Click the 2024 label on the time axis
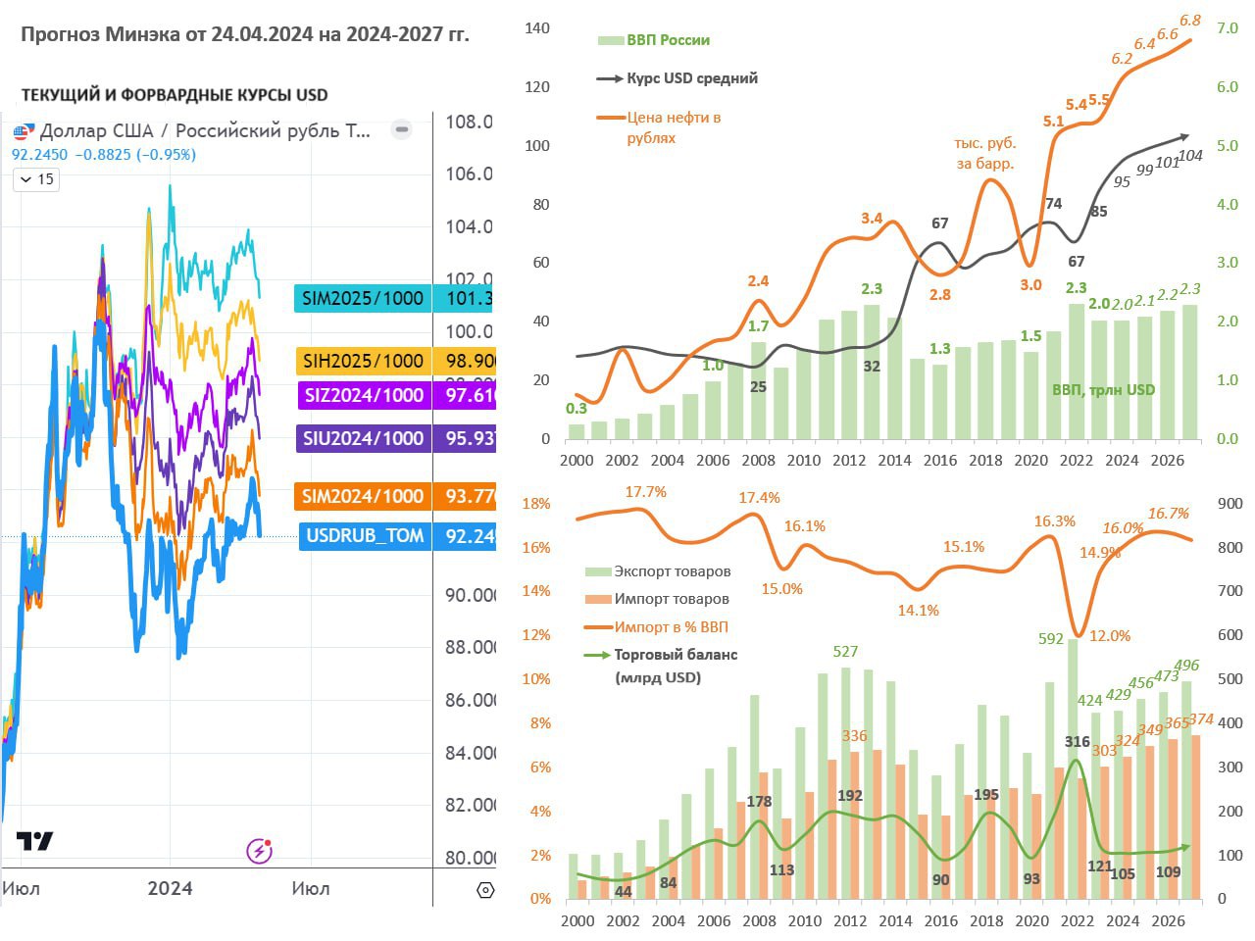Viewport: 1255px width, 941px height. click(170, 889)
